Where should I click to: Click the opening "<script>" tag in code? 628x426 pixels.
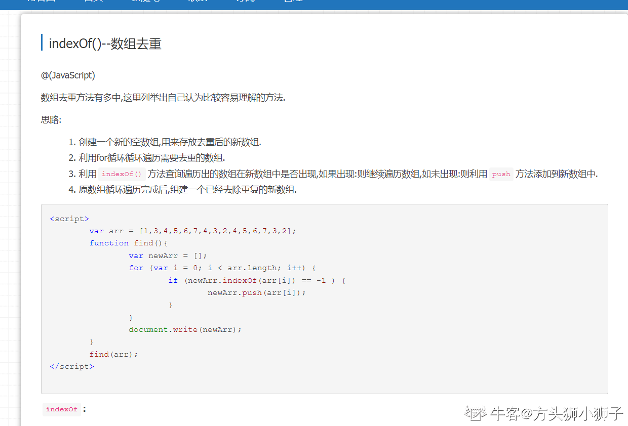[69, 219]
